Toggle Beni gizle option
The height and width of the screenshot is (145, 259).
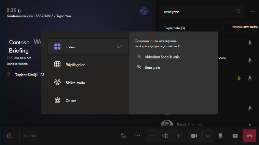pos(148,67)
